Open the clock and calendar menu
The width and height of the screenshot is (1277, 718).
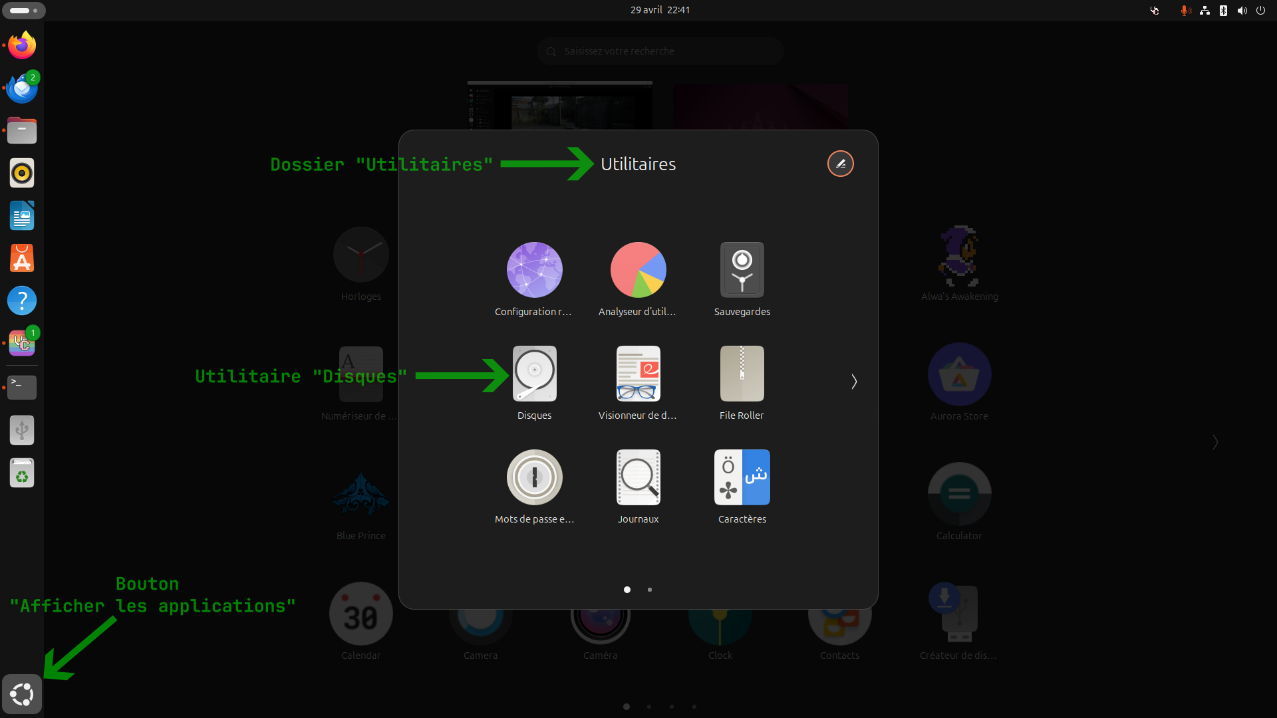tap(660, 10)
